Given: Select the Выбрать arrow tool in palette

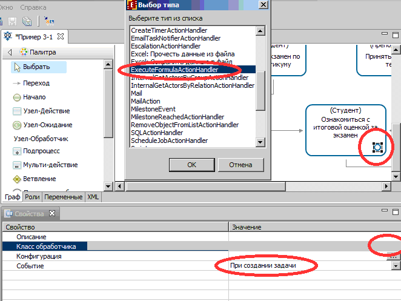Looking at the screenshot, I should 36,67.
